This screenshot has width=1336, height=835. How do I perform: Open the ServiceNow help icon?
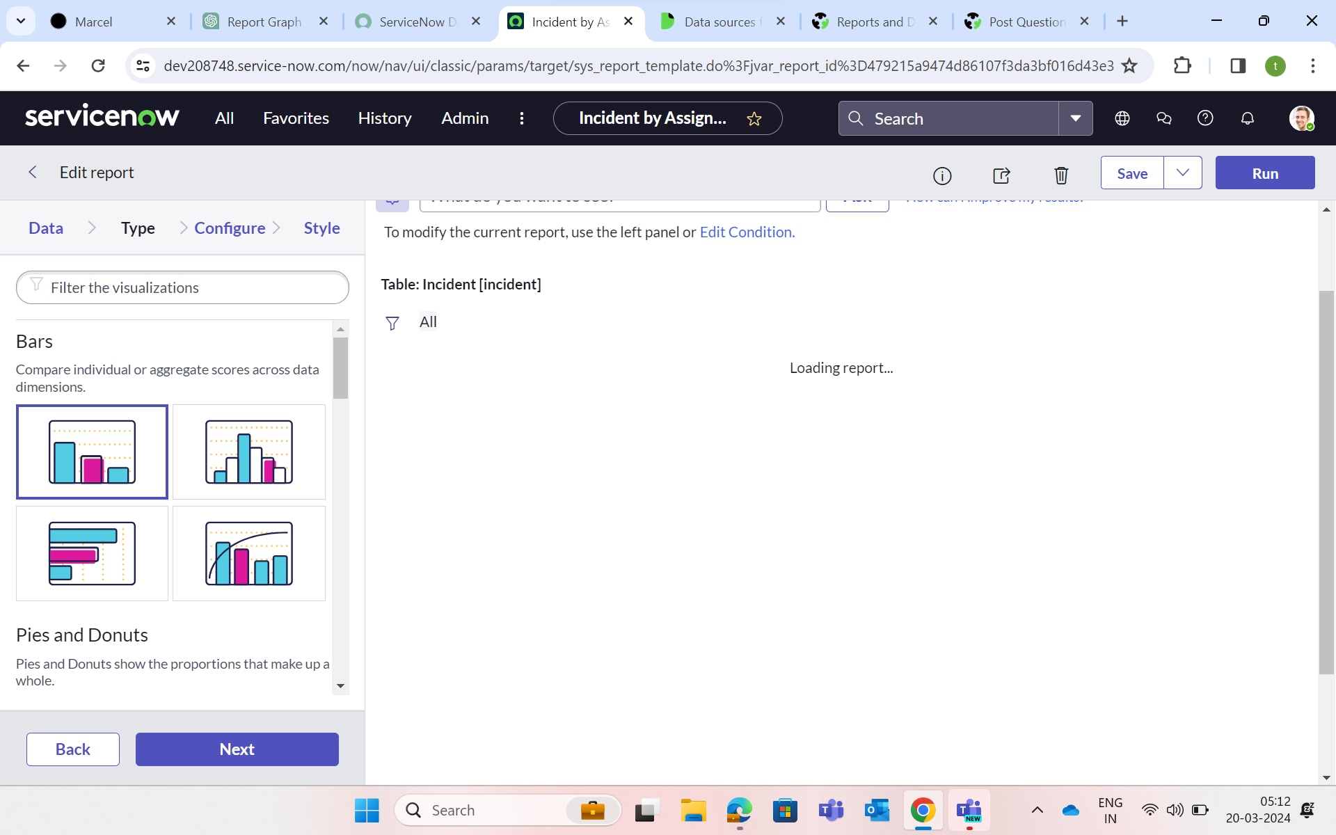[1205, 118]
